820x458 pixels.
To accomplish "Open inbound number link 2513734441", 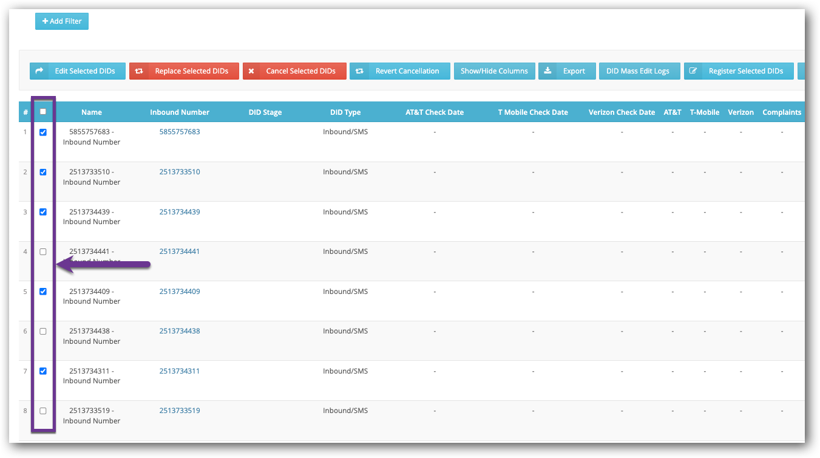I will 180,251.
